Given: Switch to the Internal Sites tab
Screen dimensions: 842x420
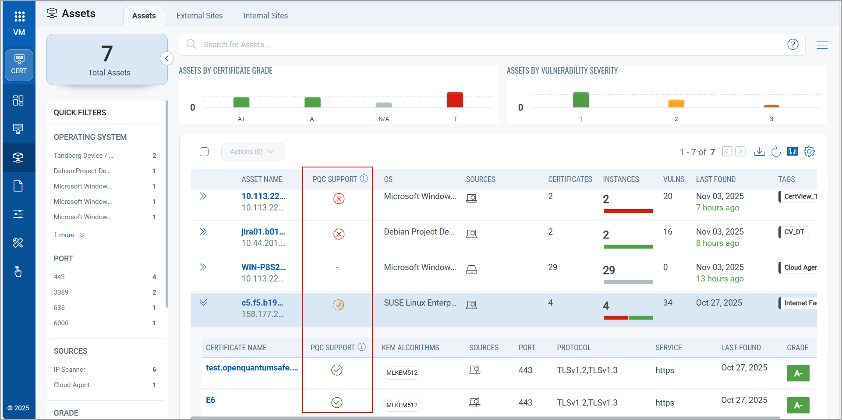Looking at the screenshot, I should [265, 16].
